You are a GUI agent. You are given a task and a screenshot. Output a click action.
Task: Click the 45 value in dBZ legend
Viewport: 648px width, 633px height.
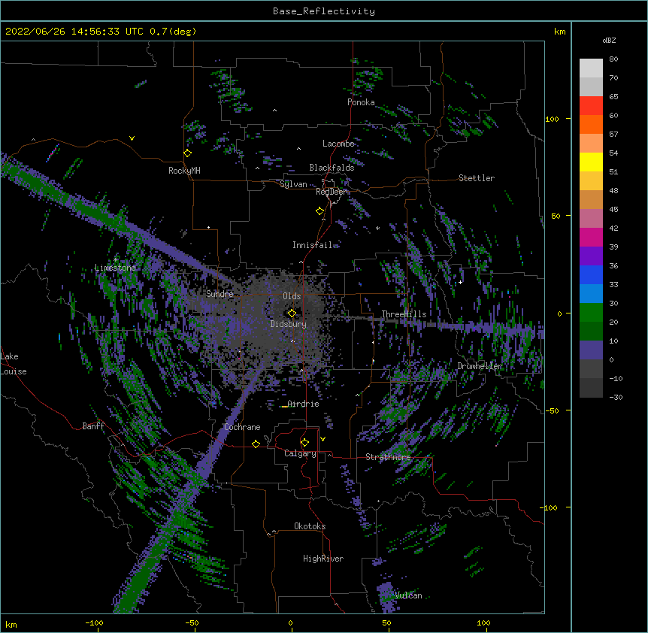click(613, 210)
